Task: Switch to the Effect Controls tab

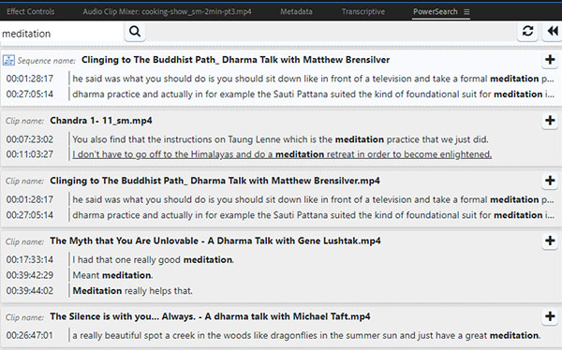Action: point(31,11)
